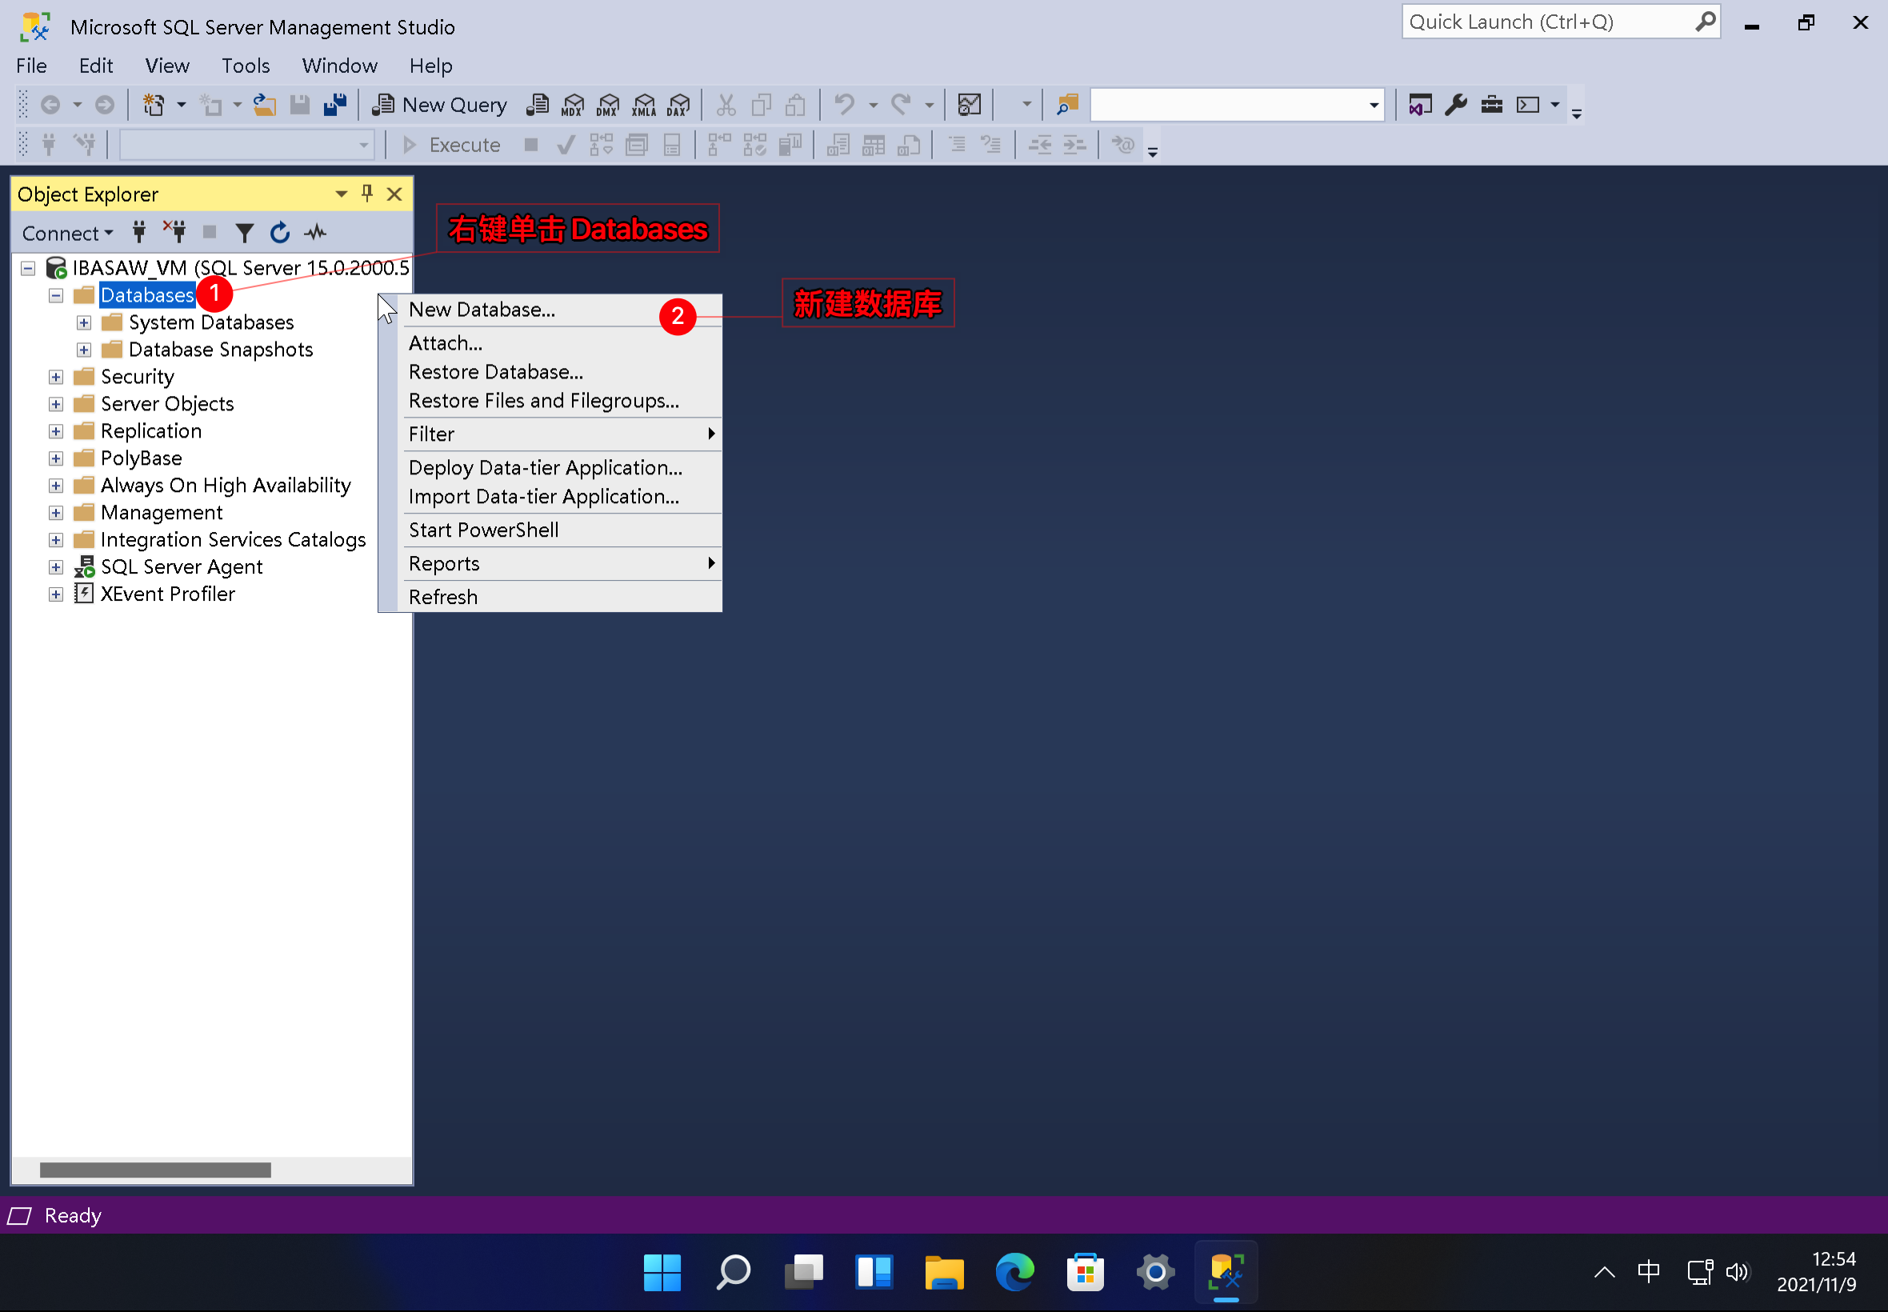Choose Restore Database... in context menu

point(496,371)
